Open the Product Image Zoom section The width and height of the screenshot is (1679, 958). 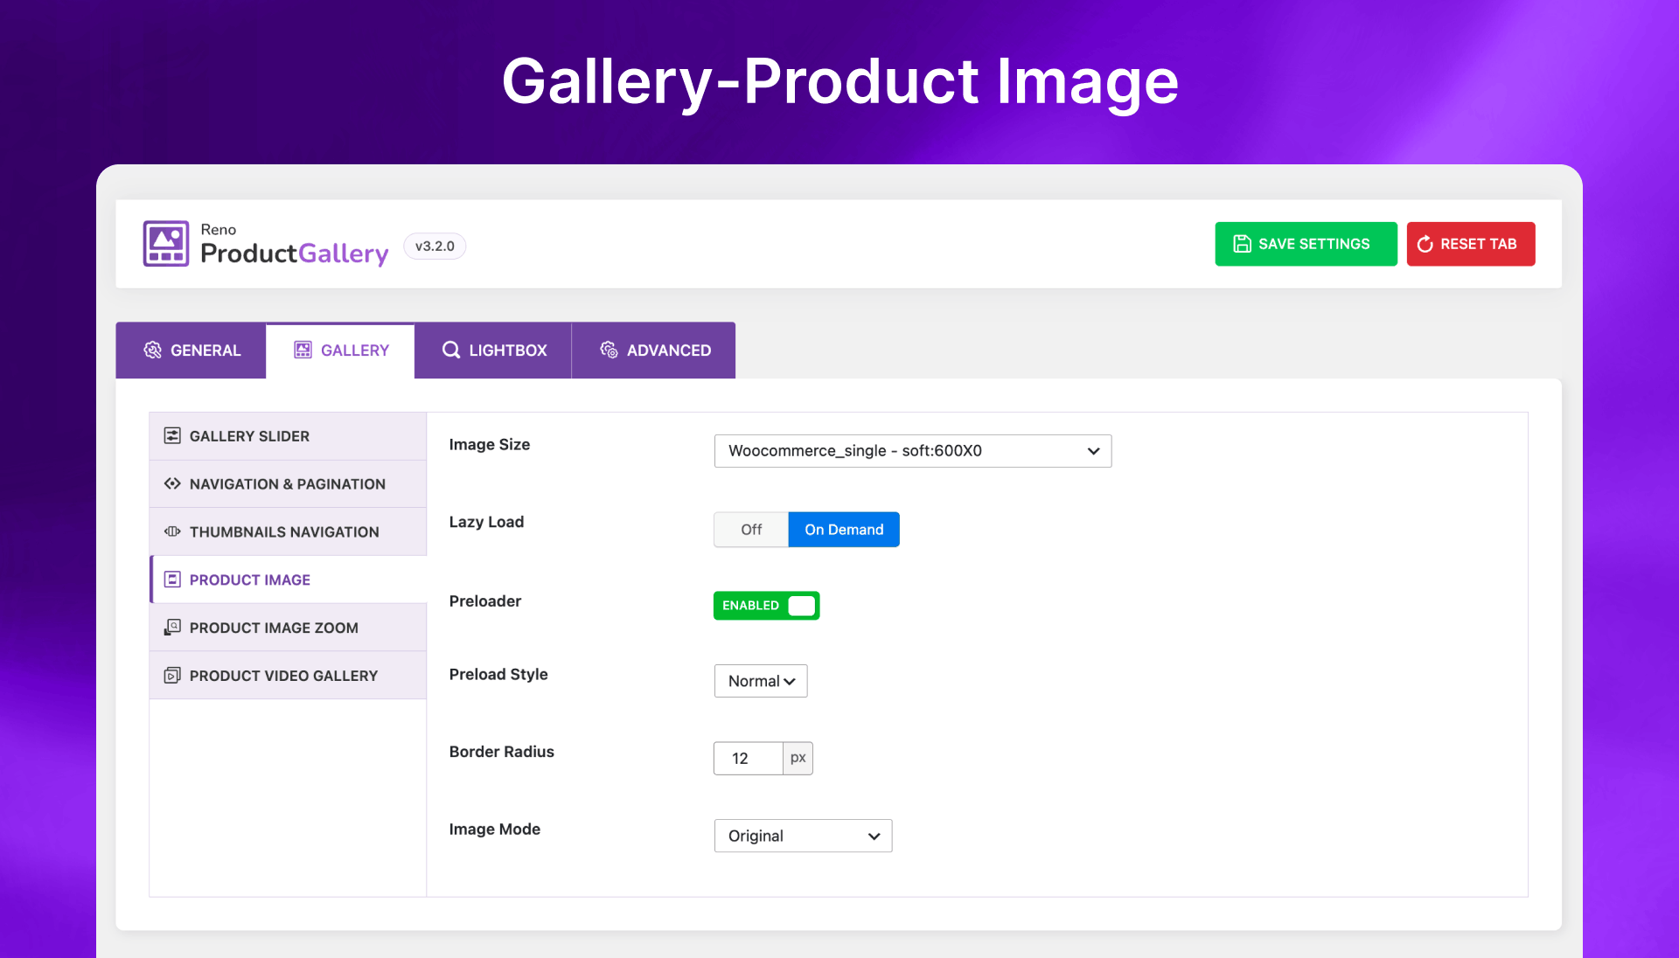point(288,628)
